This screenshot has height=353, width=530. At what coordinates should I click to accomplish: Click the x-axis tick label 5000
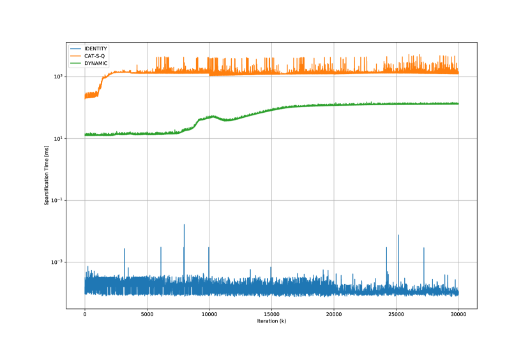coord(147,314)
